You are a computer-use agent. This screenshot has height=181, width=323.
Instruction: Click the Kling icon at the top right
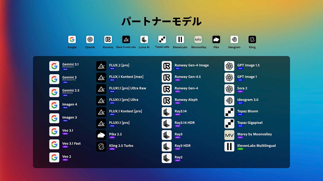click(252, 39)
